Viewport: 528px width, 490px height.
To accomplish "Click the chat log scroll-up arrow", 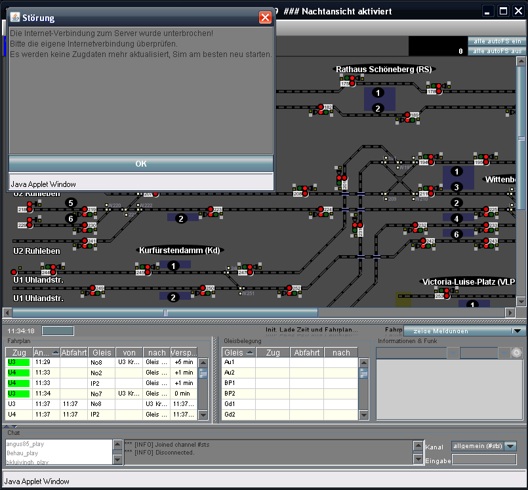I will [x=418, y=445].
